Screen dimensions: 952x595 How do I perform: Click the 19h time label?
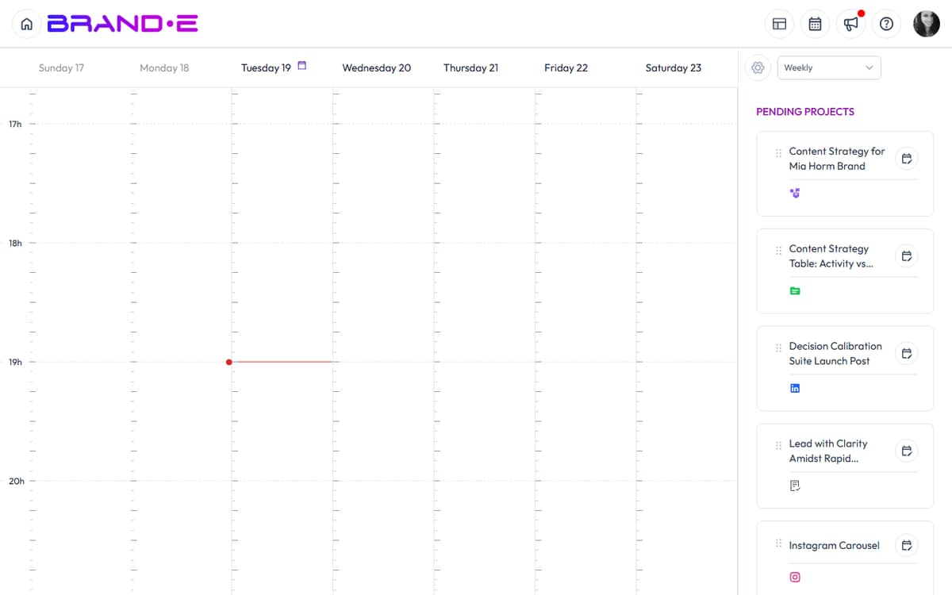15,362
